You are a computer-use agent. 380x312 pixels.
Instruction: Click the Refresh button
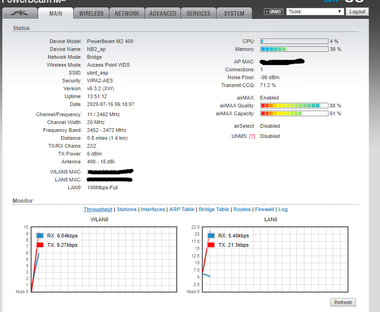343,302
